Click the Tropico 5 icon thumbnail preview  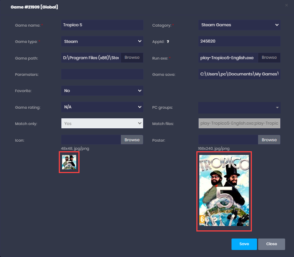pyautogui.click(x=69, y=162)
